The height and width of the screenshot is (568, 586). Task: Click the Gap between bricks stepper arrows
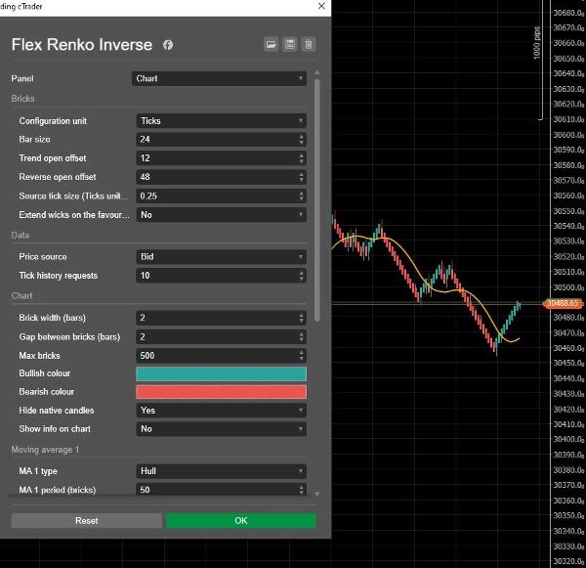click(x=302, y=336)
